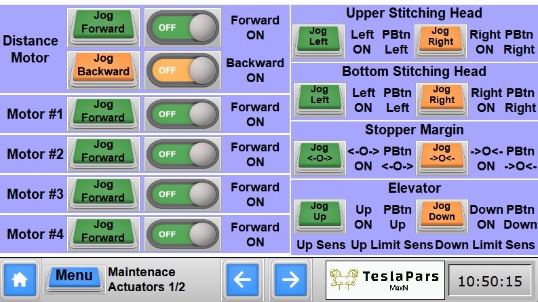Switch on Motor #1 forward toggle
538x302 pixels.
click(x=182, y=114)
